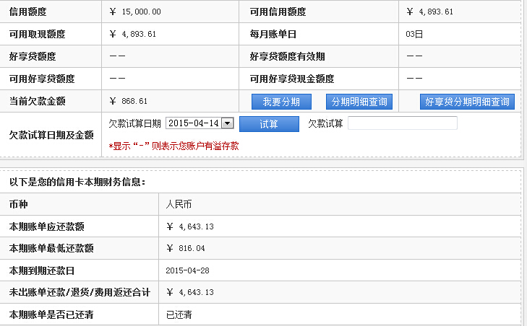The width and height of the screenshot is (527, 326).
Task: Click the 当前欠款金额 amount ¥868.61
Action: [x=128, y=101]
